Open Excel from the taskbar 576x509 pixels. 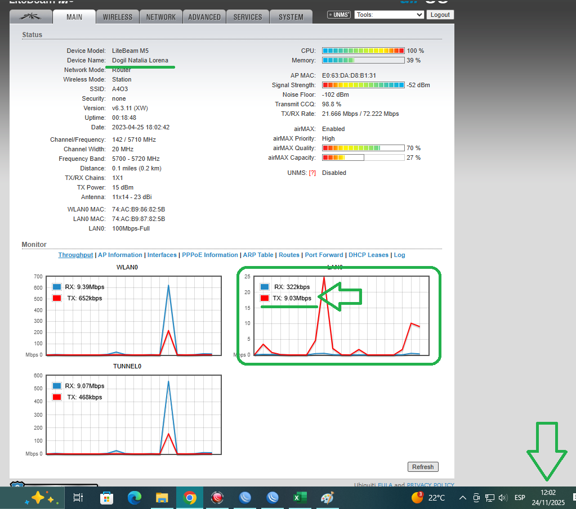pyautogui.click(x=299, y=498)
